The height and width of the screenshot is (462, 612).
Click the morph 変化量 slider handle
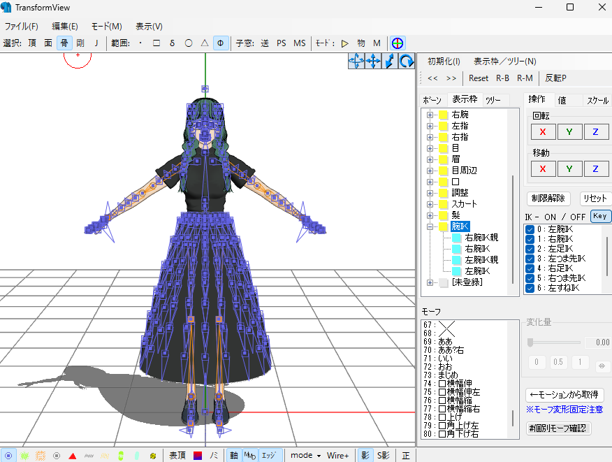point(530,342)
